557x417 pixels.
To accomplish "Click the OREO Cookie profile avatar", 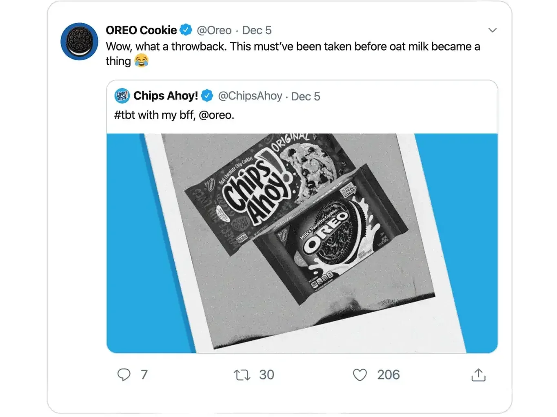I will 79,42.
